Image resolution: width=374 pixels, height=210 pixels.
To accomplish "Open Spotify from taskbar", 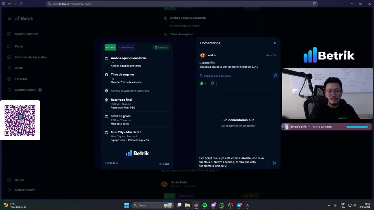I will (x=205, y=205).
